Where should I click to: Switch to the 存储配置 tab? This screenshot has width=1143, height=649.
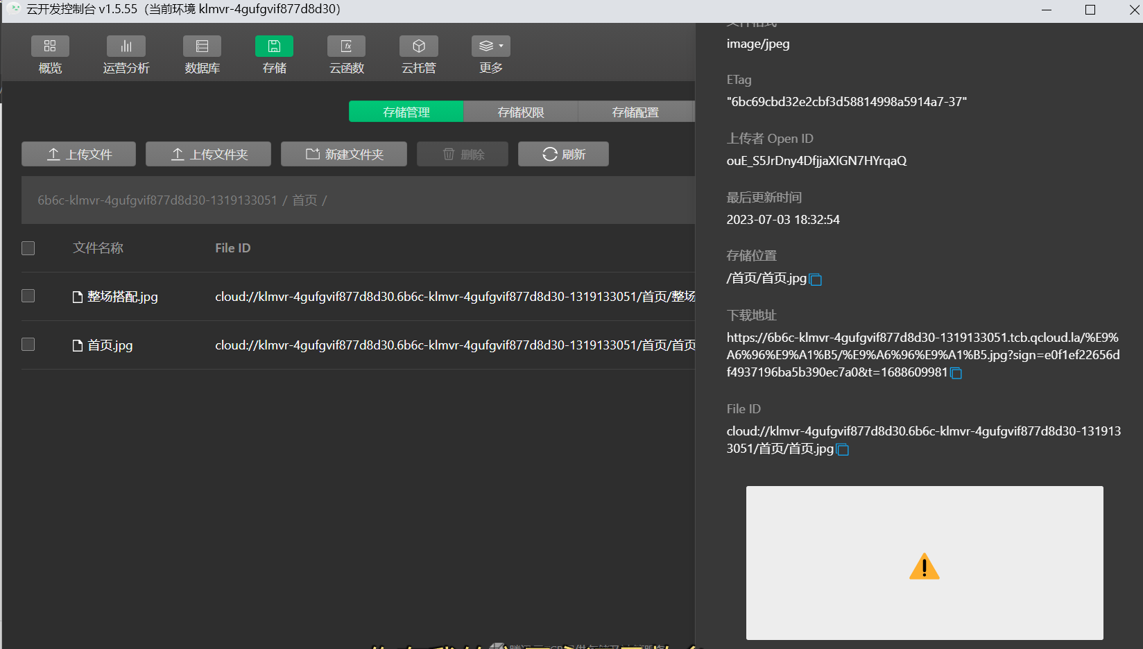[635, 112]
